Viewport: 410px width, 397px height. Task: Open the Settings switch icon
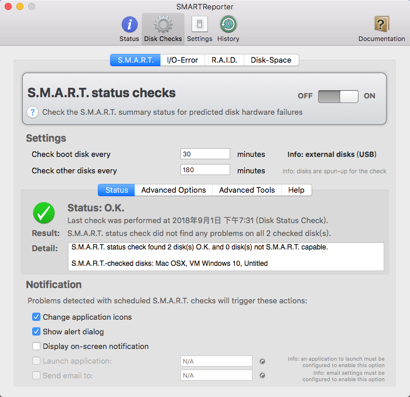[x=200, y=24]
